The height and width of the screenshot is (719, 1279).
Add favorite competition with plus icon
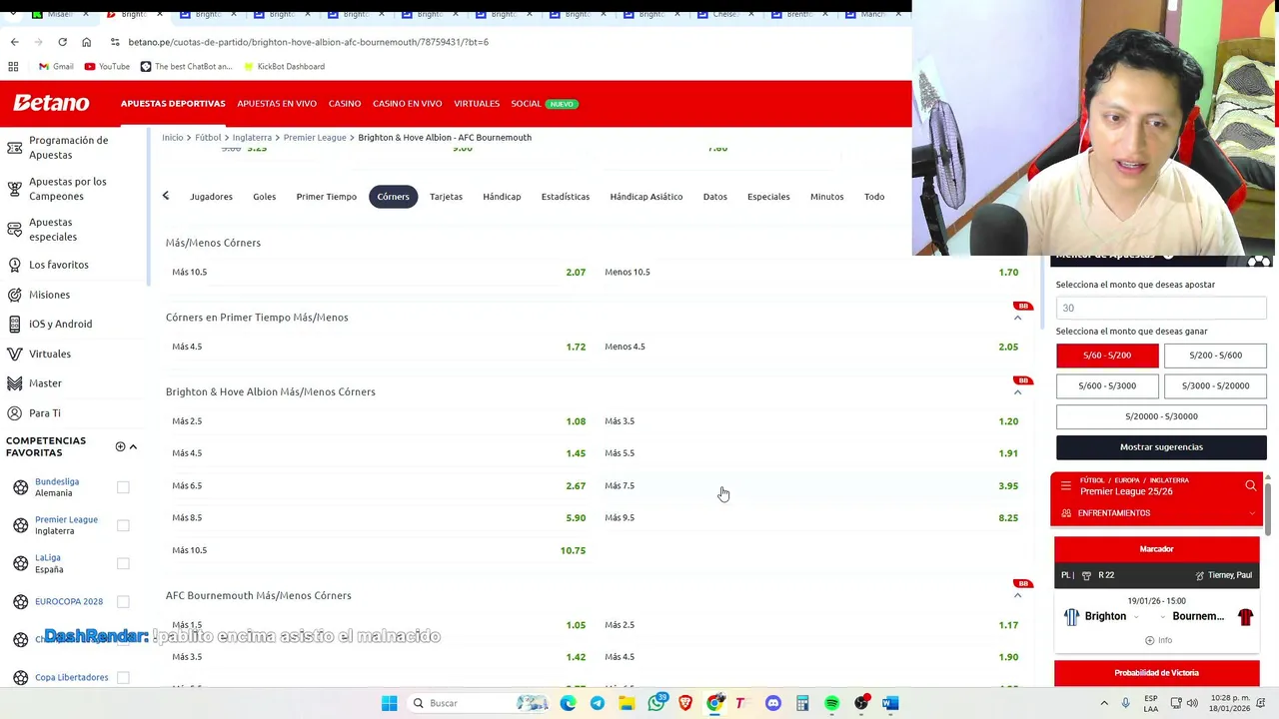click(120, 446)
